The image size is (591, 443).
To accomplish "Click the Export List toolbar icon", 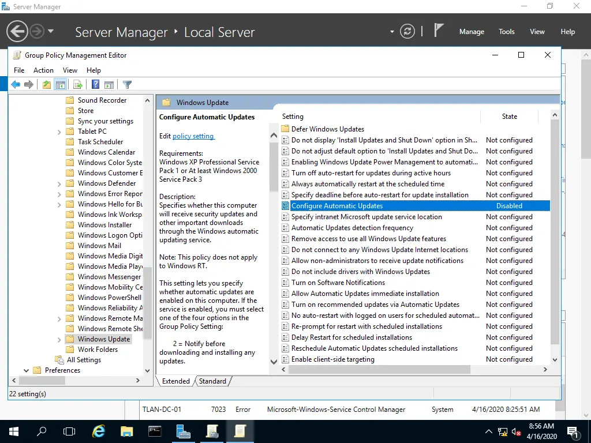I will [78, 84].
